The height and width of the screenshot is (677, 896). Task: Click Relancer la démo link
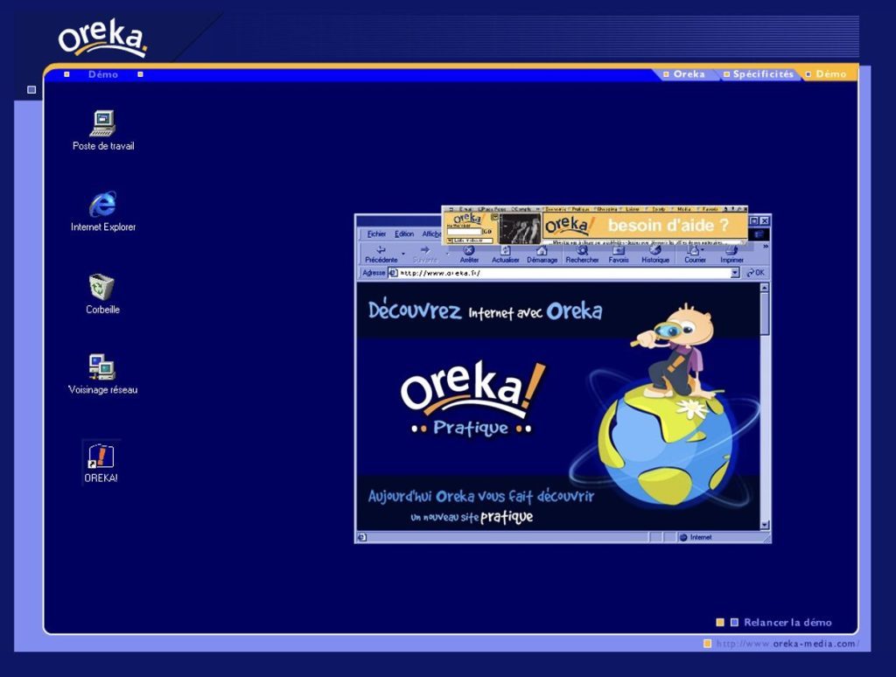click(x=787, y=623)
